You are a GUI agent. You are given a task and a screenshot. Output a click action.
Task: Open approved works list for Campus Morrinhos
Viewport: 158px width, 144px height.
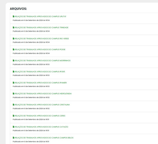point(43,61)
